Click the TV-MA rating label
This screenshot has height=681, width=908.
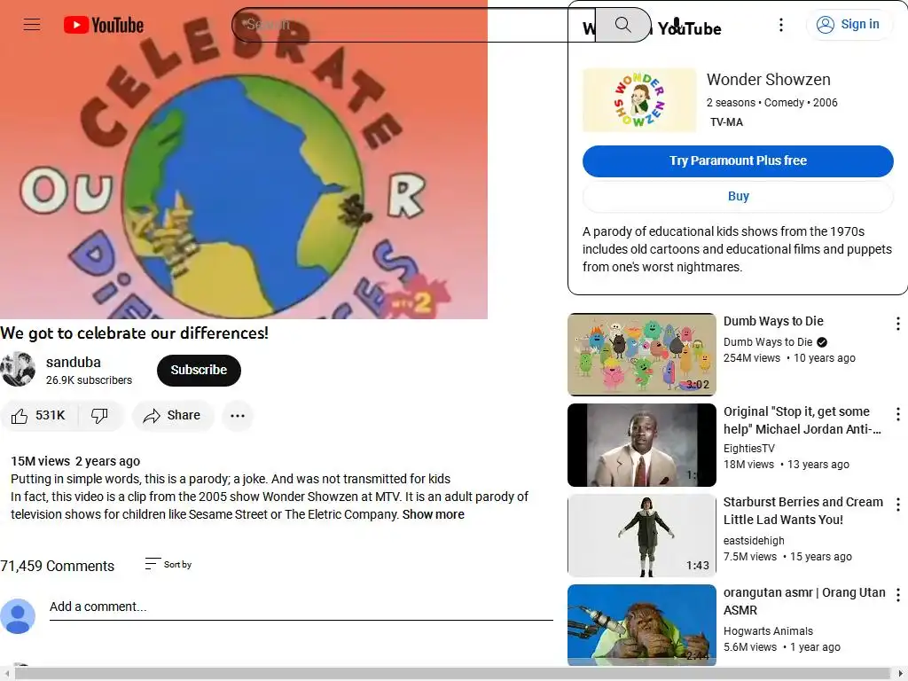tap(726, 122)
